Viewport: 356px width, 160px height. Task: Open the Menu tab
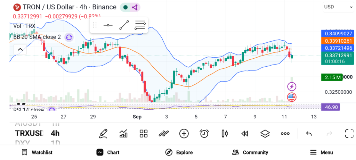point(322,152)
